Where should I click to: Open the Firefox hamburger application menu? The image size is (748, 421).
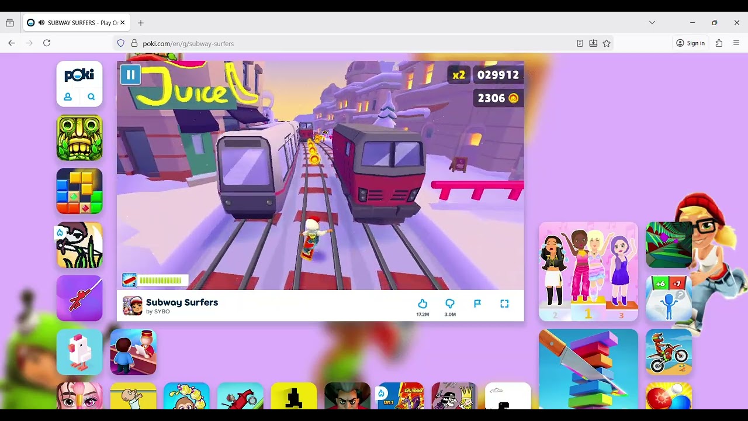point(736,43)
